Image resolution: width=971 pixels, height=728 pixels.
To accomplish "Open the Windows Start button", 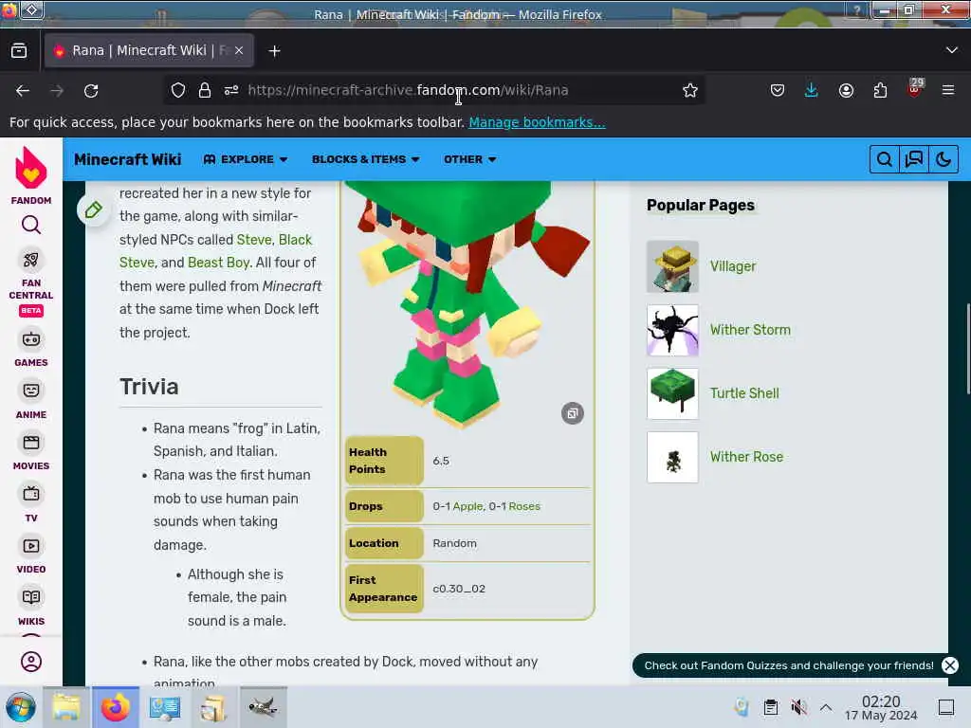I will pyautogui.click(x=21, y=707).
